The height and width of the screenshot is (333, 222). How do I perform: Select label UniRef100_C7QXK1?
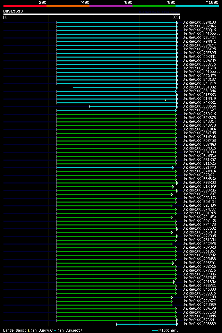click(199, 175)
